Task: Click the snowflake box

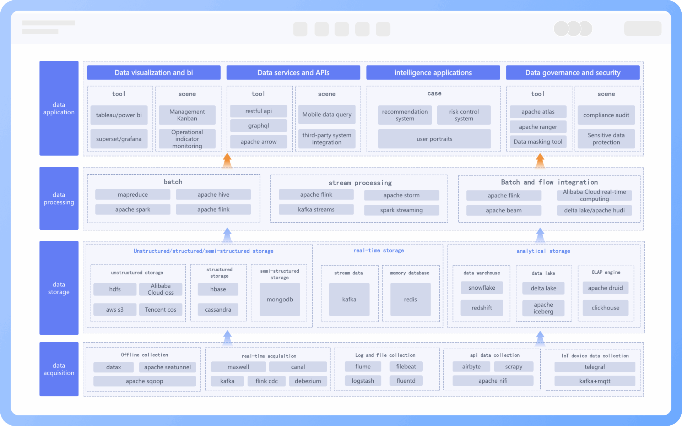Action: [482, 288]
